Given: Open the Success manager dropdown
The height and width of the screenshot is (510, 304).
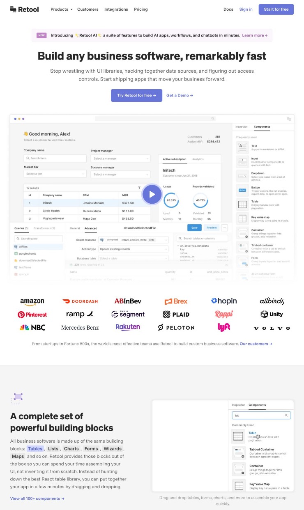Looking at the screenshot, I should coord(121,174).
